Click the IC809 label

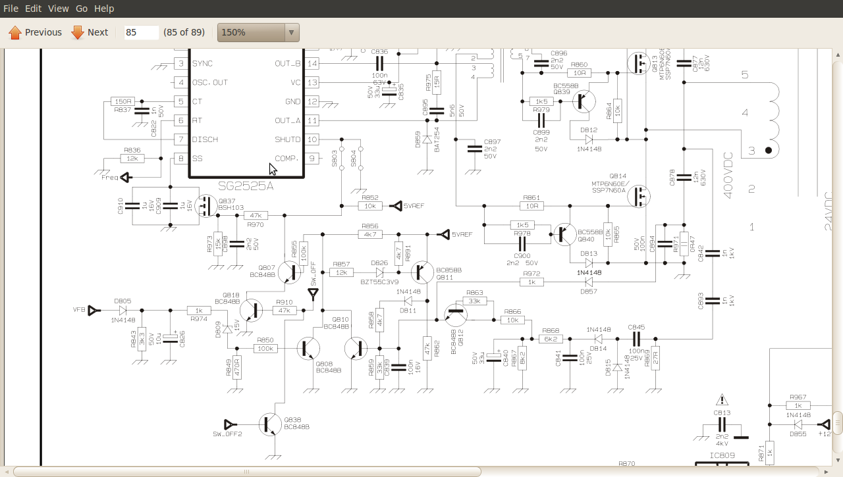[x=722, y=455]
